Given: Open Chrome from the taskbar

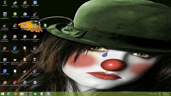Looking at the screenshot, I should pos(15,94).
